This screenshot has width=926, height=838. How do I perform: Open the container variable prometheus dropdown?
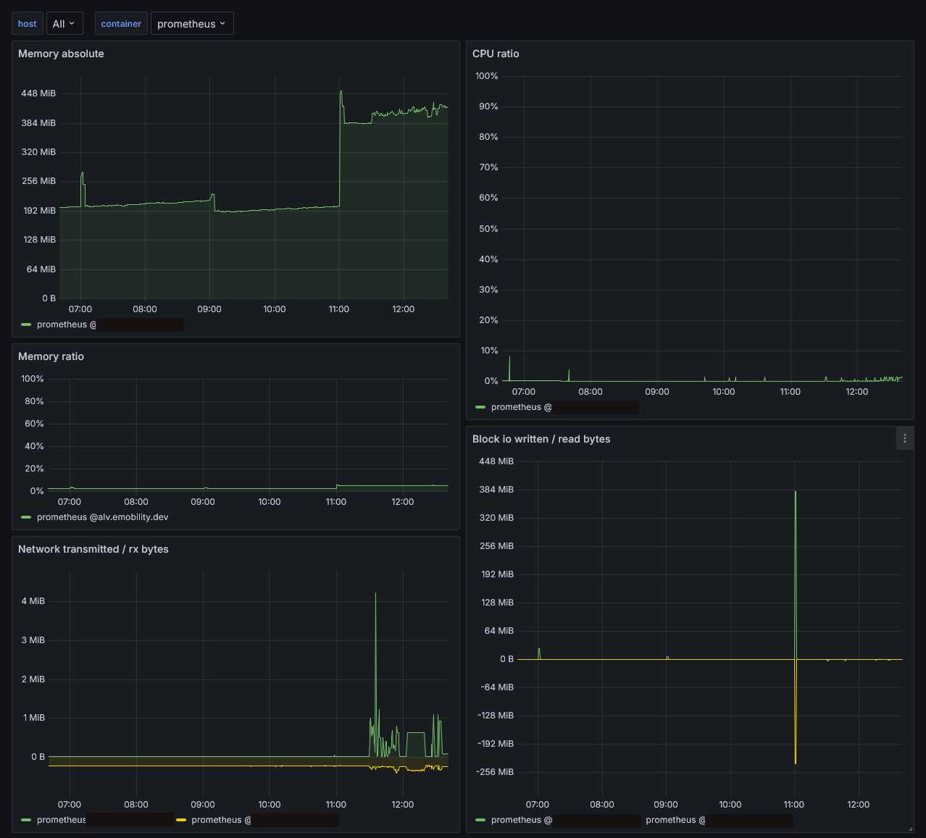click(192, 23)
